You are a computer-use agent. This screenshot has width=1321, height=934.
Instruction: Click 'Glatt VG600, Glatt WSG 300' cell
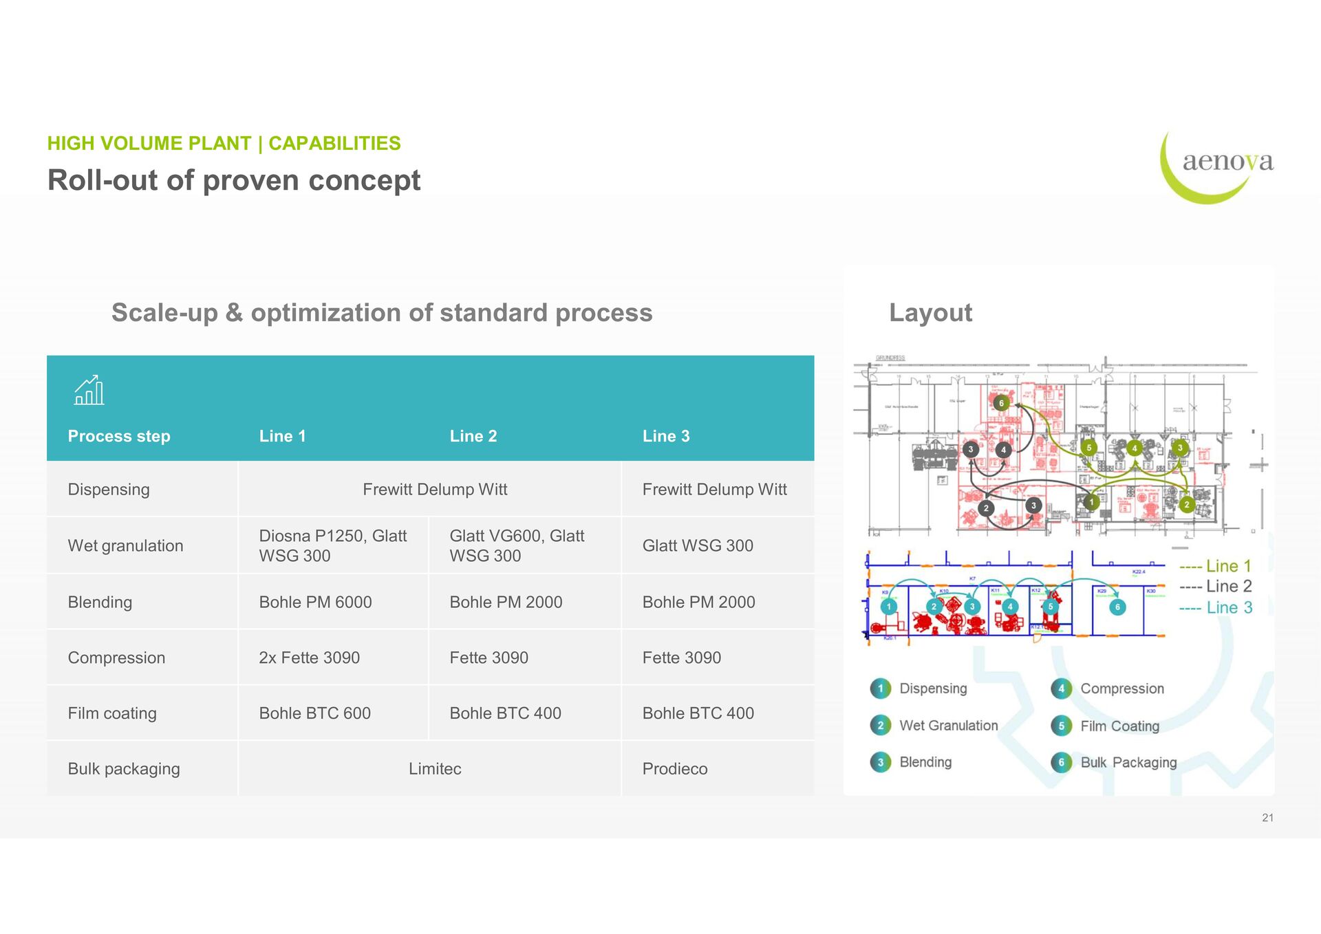point(524,546)
